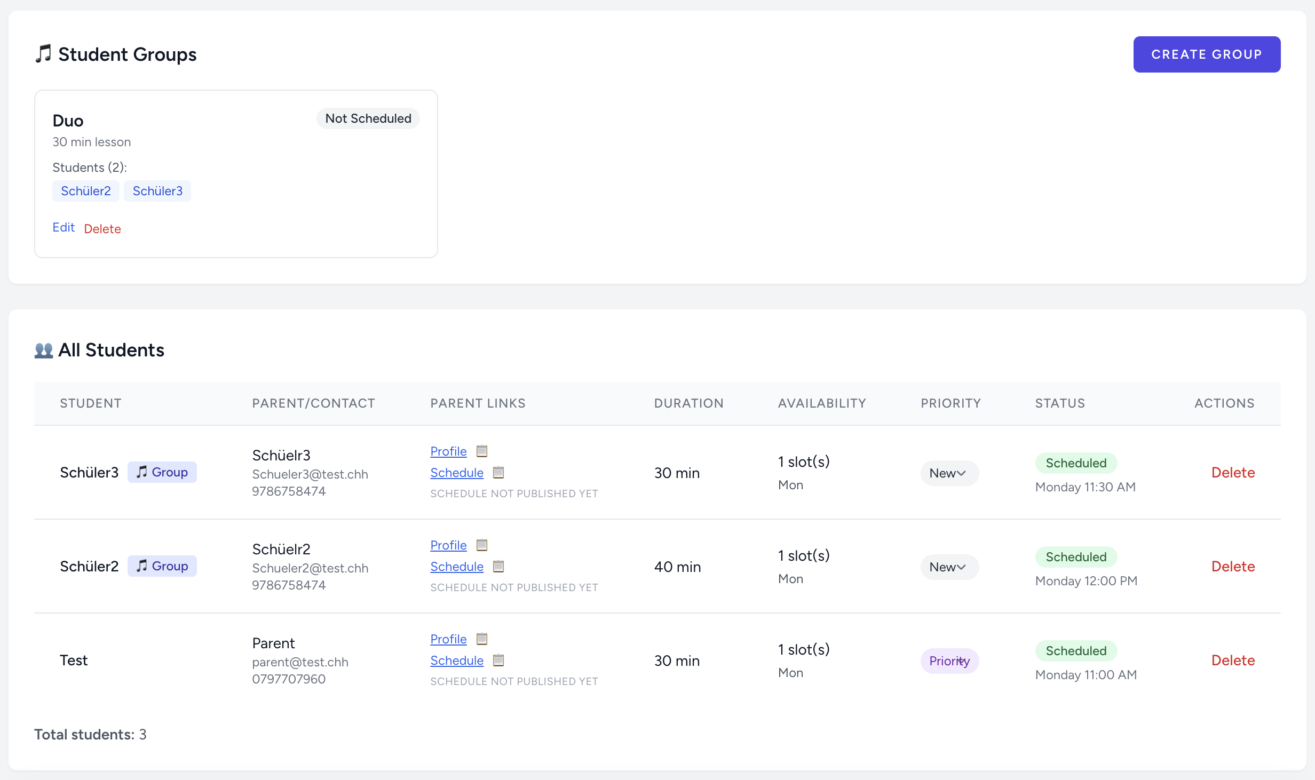The width and height of the screenshot is (1315, 780).
Task: Click Schüler2's Group music badge
Action: [x=162, y=566]
